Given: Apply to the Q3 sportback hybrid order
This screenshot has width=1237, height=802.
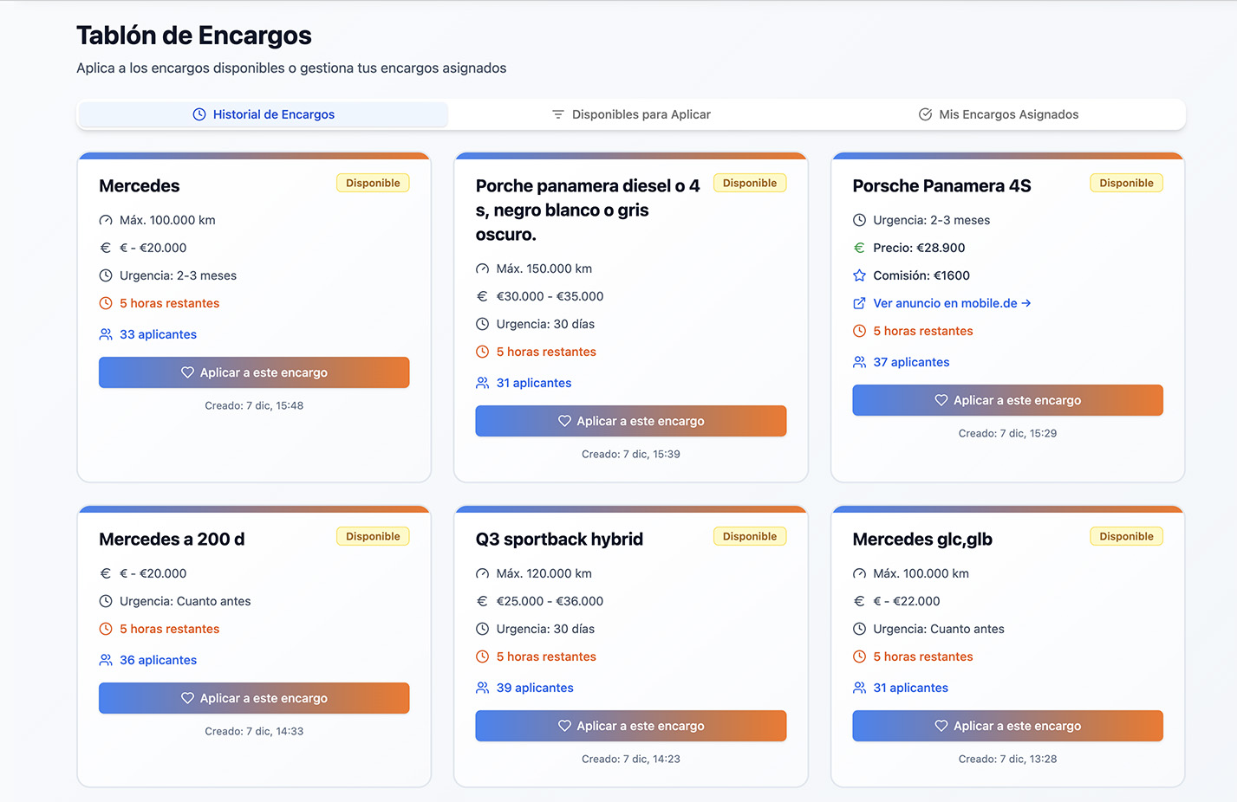Looking at the screenshot, I should 630,726.
